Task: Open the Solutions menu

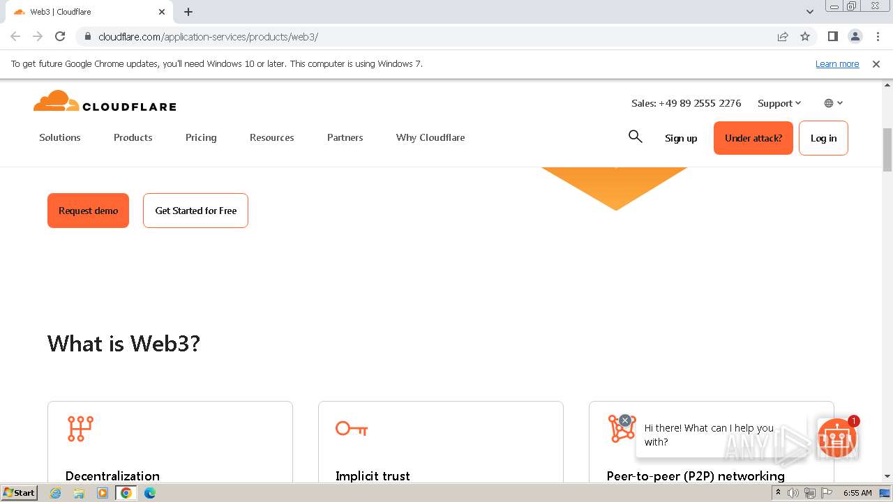Action: [60, 137]
